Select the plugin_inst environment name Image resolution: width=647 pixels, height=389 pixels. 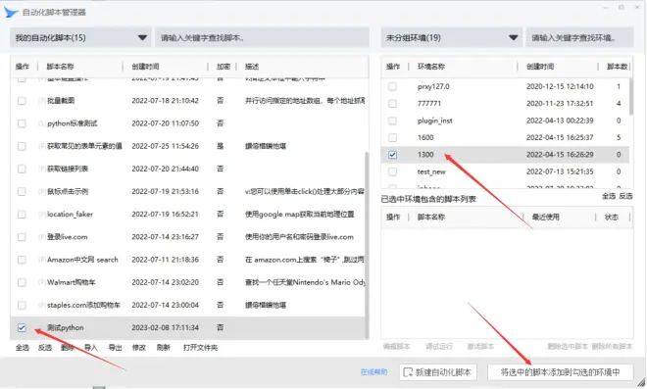coord(435,121)
